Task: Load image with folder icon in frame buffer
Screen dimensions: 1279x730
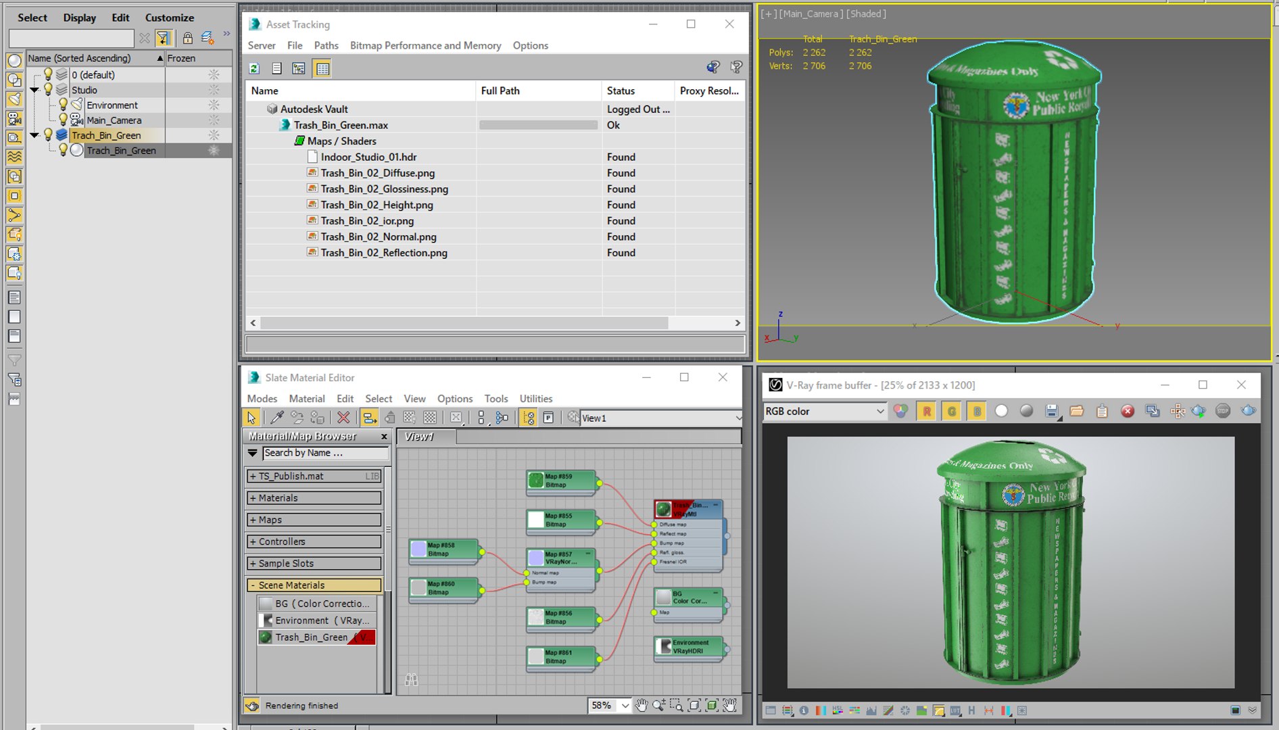Action: [x=1077, y=410]
